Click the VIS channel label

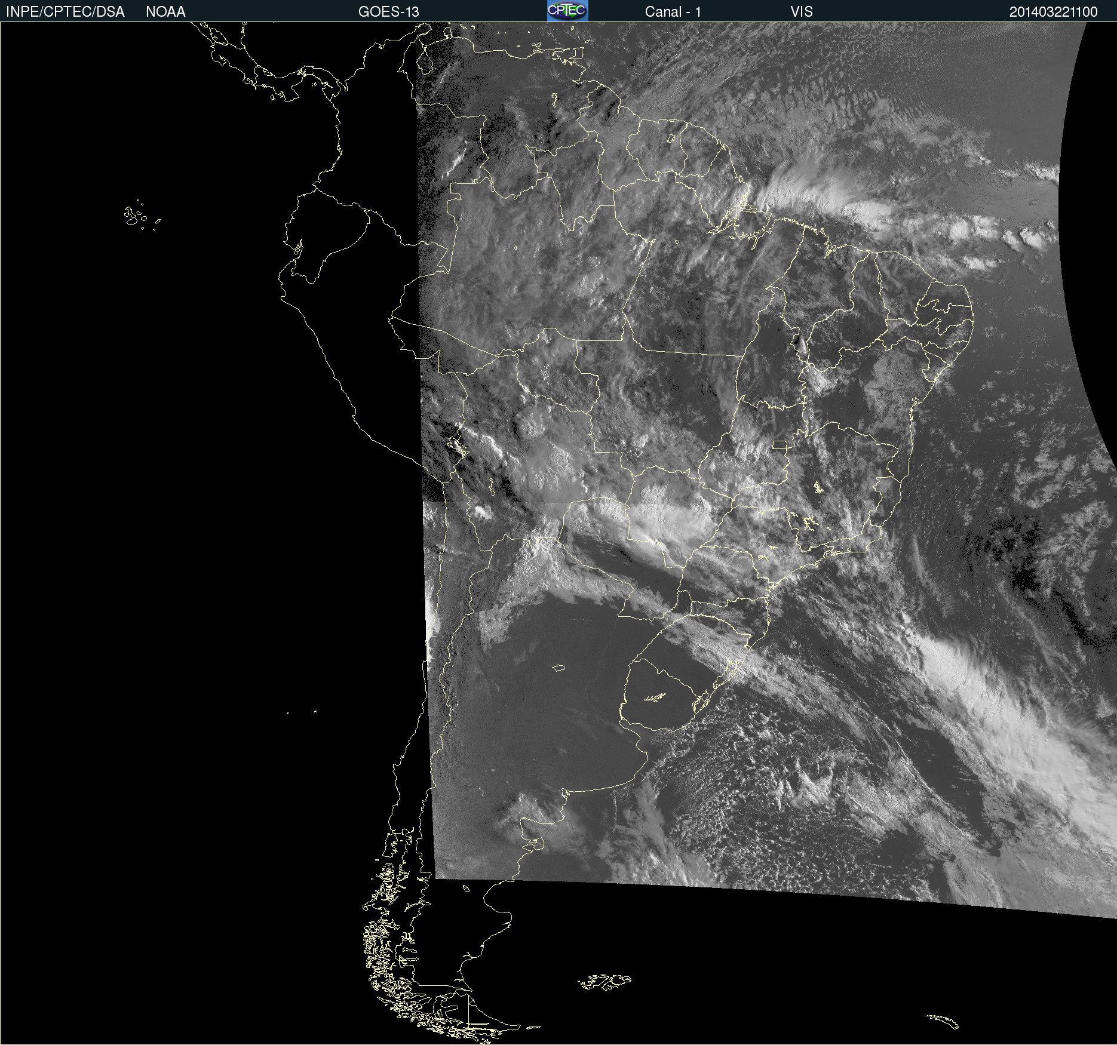tap(802, 12)
